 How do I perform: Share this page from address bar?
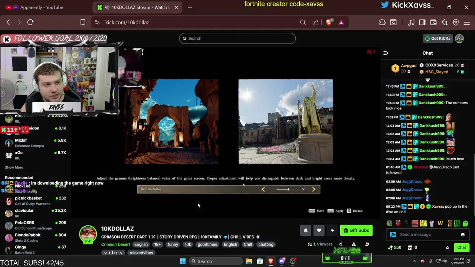[x=315, y=22]
